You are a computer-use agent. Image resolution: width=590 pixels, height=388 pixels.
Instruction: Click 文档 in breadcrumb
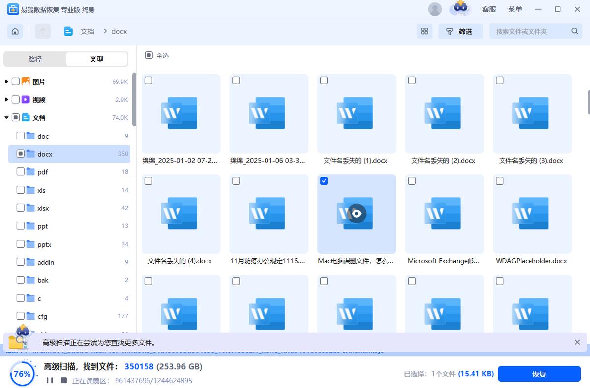point(88,31)
